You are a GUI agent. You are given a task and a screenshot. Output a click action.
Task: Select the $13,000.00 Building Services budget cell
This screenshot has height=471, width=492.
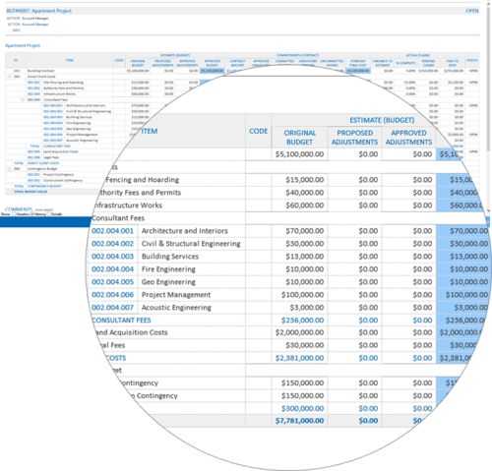[x=305, y=257]
